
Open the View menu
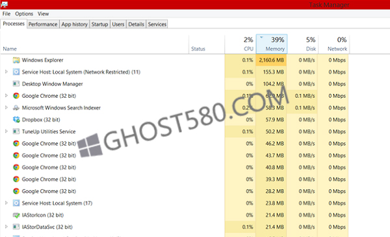(43, 14)
